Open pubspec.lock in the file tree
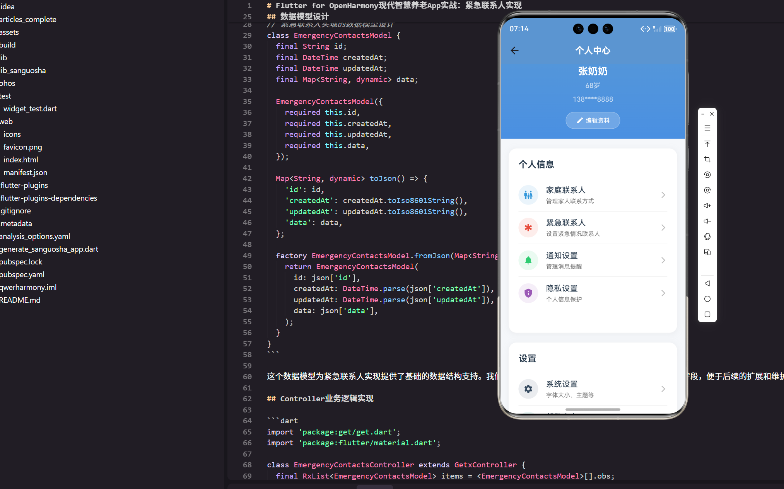Viewport: 784px width, 489px height. click(x=21, y=262)
